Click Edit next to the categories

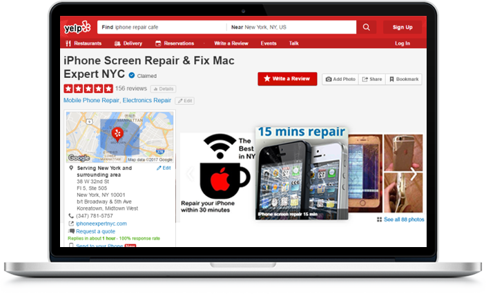click(x=185, y=101)
